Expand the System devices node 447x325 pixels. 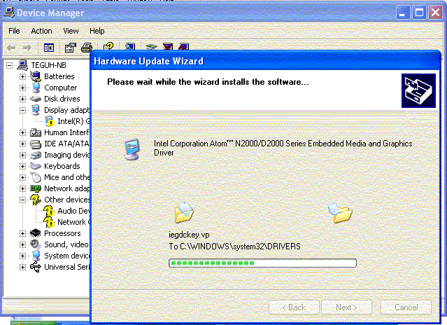point(23,256)
